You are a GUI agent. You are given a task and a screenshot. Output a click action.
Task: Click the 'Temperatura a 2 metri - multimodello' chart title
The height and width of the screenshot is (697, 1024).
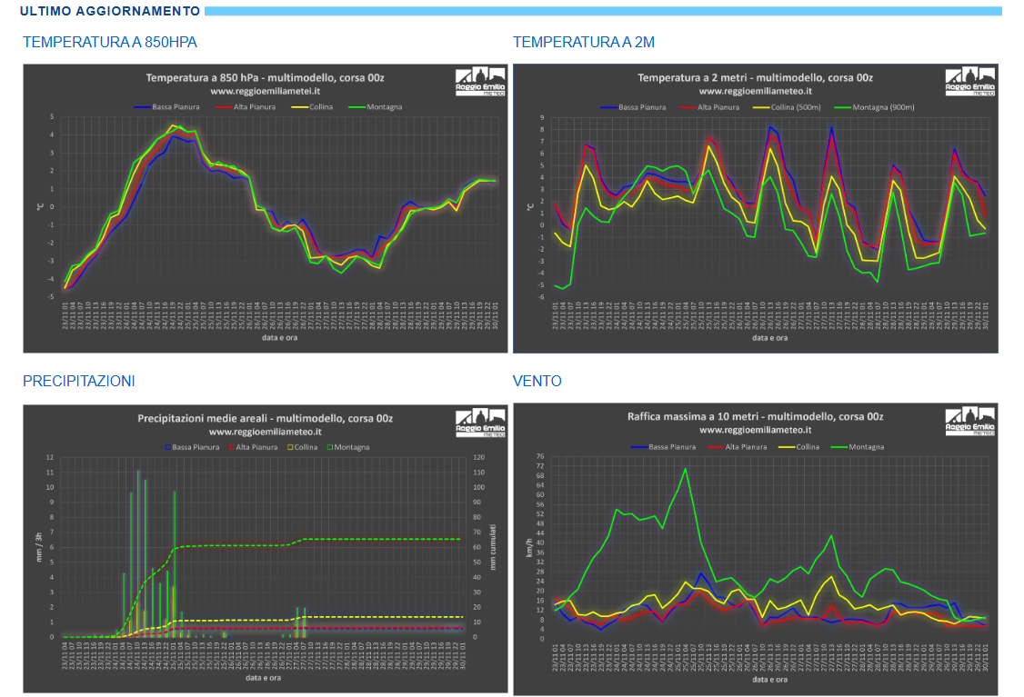click(755, 78)
